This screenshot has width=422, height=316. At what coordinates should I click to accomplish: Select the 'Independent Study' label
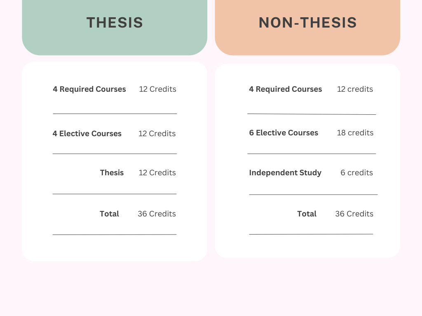coord(285,173)
